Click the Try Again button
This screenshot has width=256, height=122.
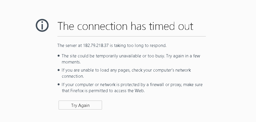[x=80, y=105]
